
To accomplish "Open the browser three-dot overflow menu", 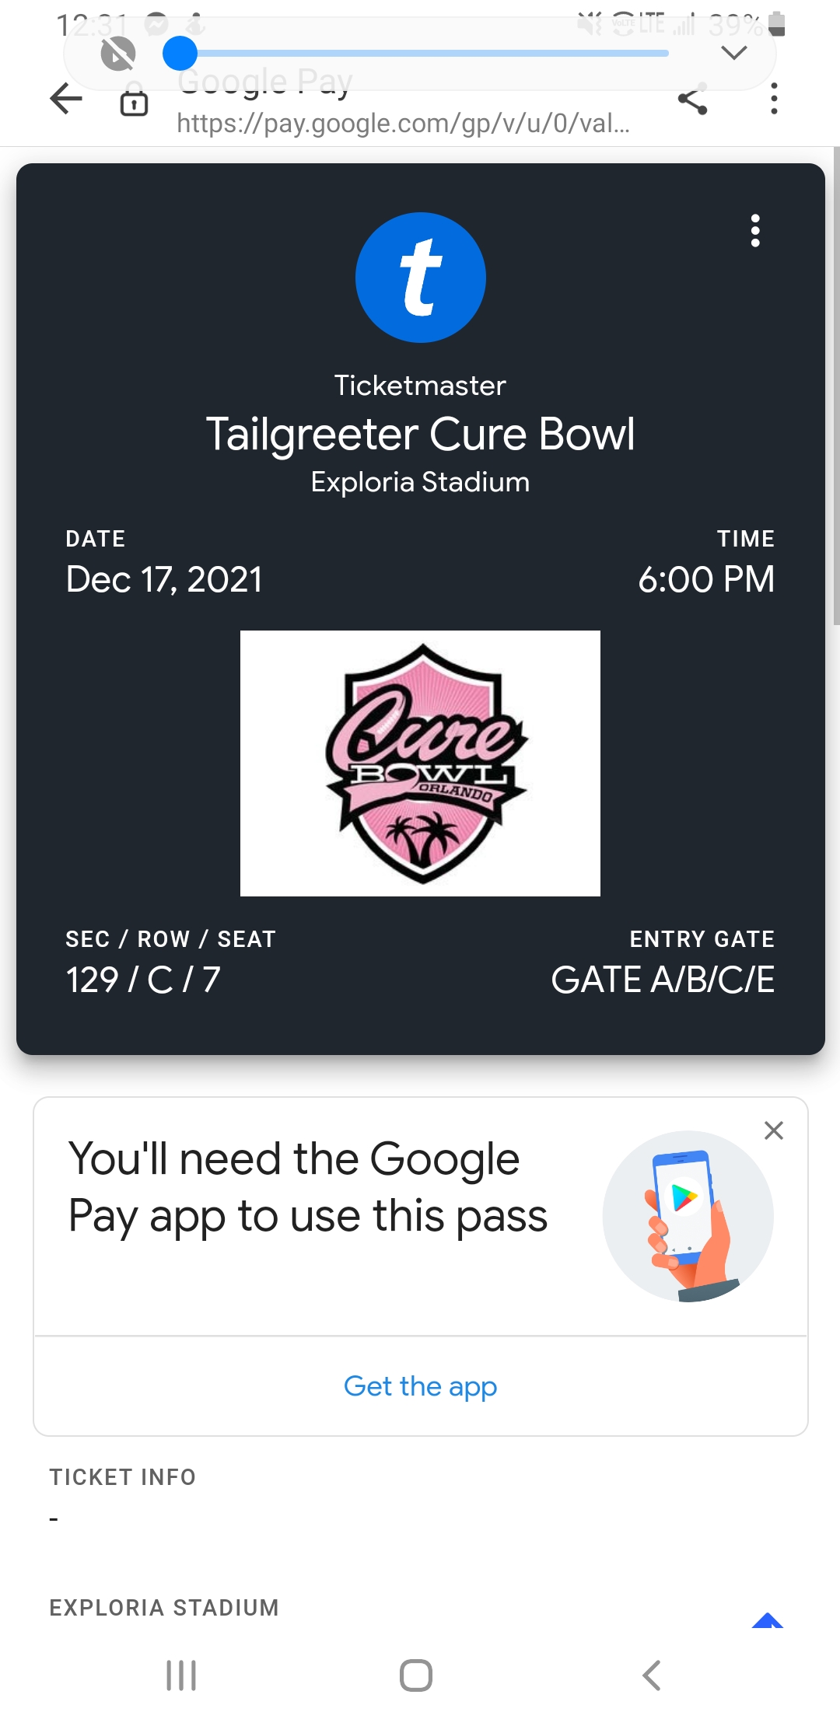I will (773, 99).
